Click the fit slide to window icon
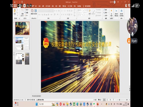 [x=129, y=100]
